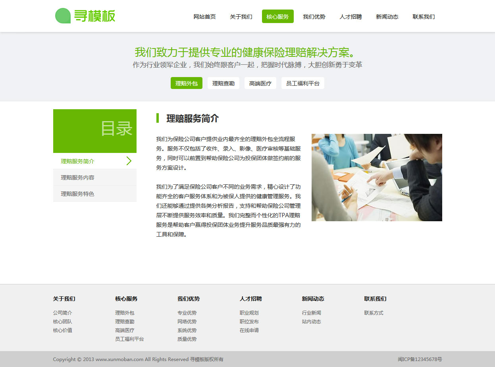Open the 站内动态 footer link

point(312,322)
